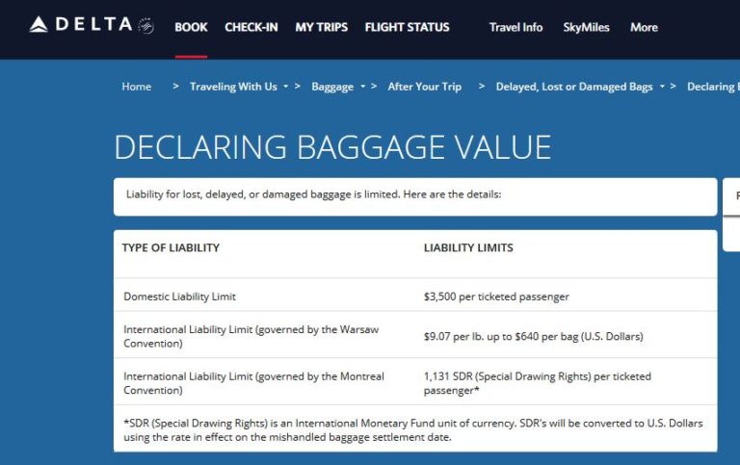
Task: Open the Travel Info menu
Action: [515, 27]
